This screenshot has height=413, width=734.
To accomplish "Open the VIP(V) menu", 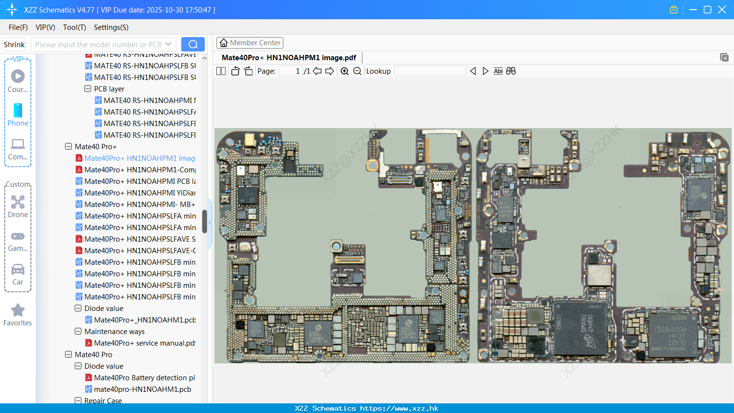I will pos(45,27).
